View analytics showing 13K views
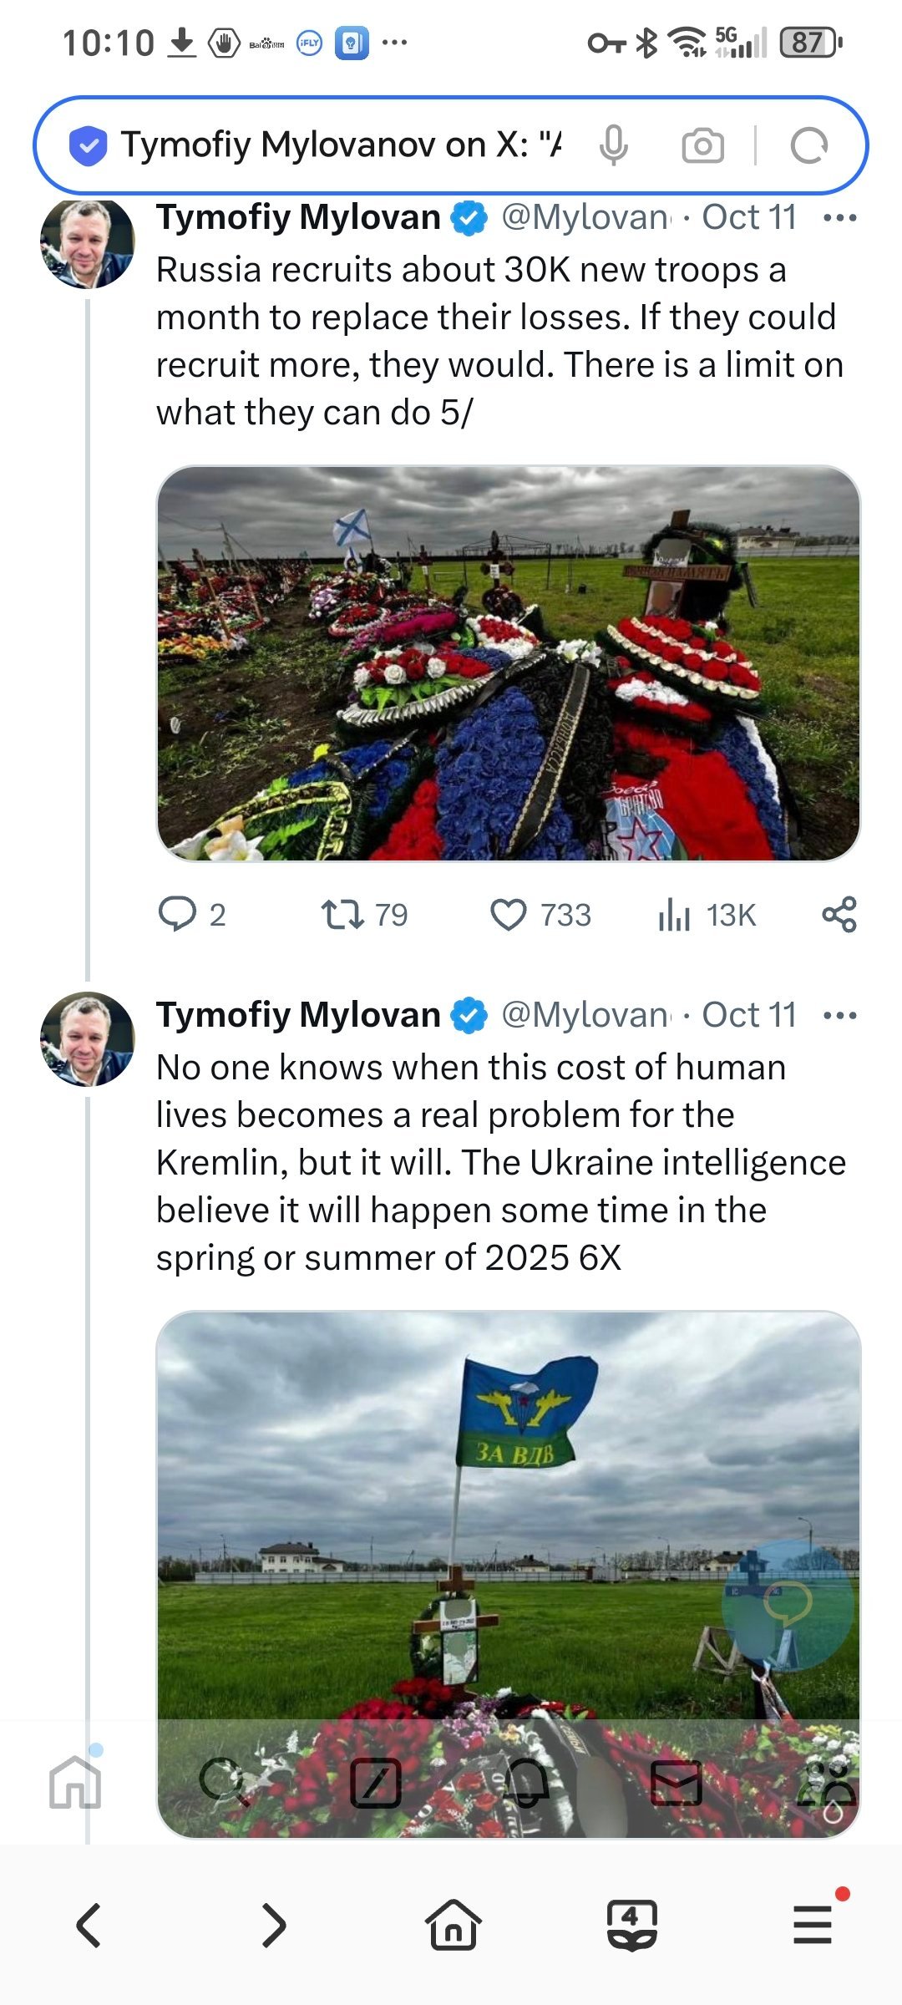The height and width of the screenshot is (2005, 902). [674, 915]
